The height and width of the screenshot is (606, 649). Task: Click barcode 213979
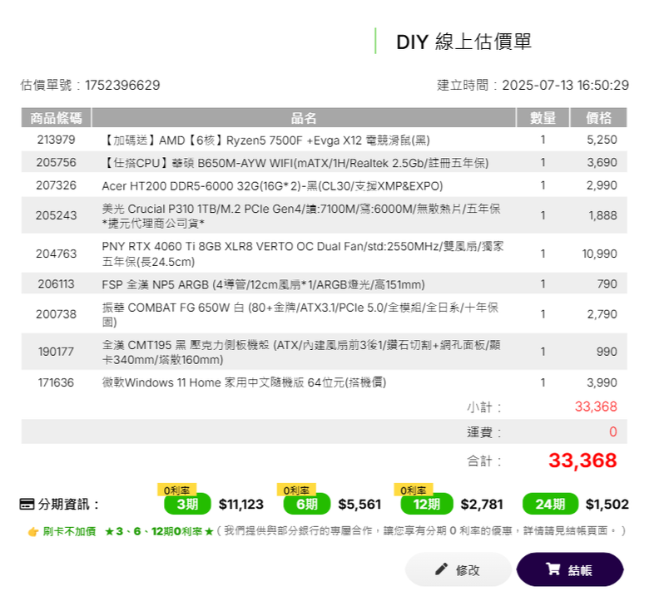click(56, 140)
